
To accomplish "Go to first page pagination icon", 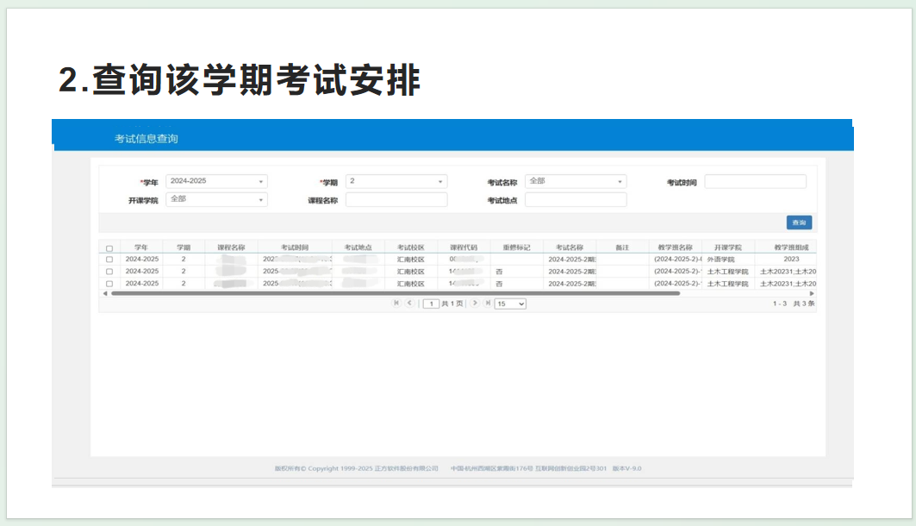I will pos(396,303).
